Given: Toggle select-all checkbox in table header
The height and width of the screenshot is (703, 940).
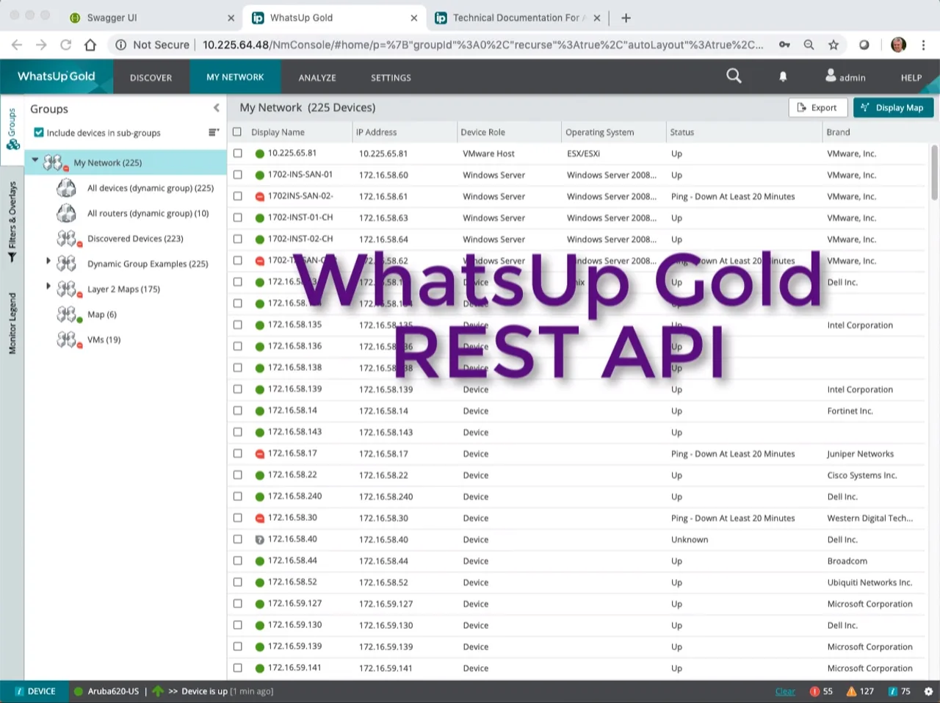Looking at the screenshot, I should click(237, 132).
